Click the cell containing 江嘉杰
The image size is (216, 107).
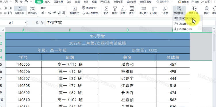coord(128,86)
